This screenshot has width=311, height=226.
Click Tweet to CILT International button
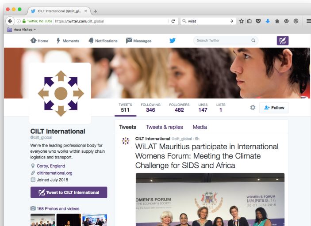(69, 192)
